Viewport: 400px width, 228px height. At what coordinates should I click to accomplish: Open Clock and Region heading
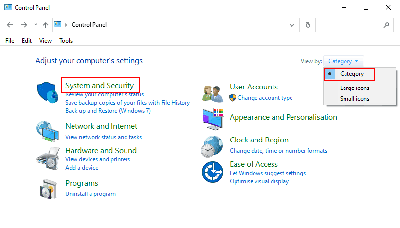(x=259, y=140)
